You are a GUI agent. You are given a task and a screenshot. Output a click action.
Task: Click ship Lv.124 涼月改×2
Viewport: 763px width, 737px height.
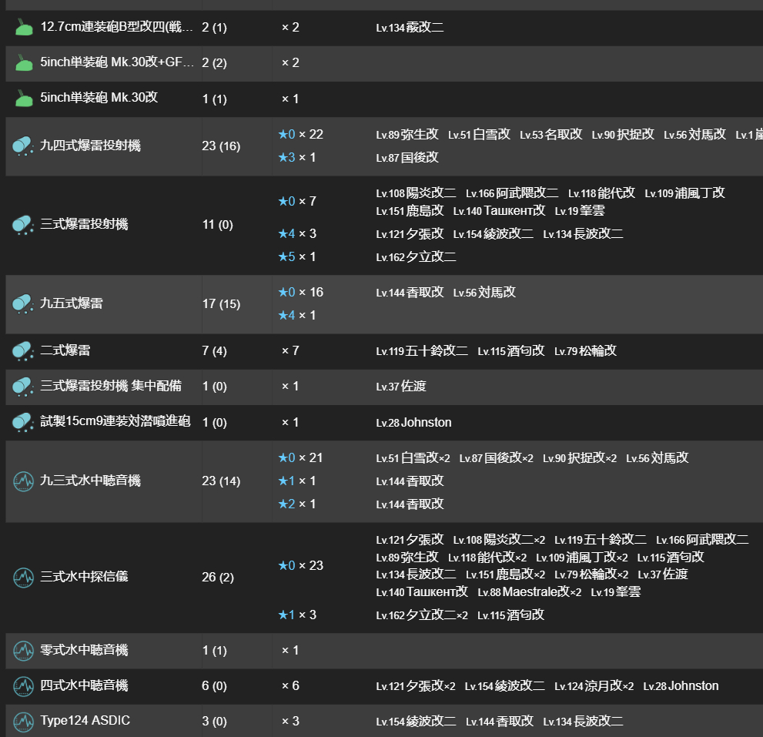click(x=594, y=686)
